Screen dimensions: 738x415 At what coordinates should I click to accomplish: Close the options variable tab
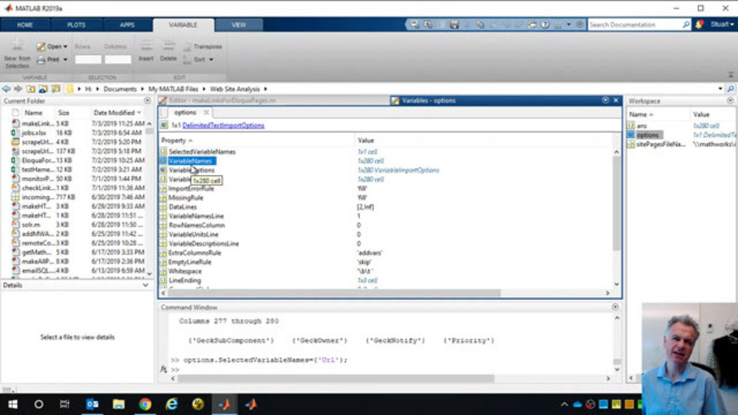click(x=206, y=112)
